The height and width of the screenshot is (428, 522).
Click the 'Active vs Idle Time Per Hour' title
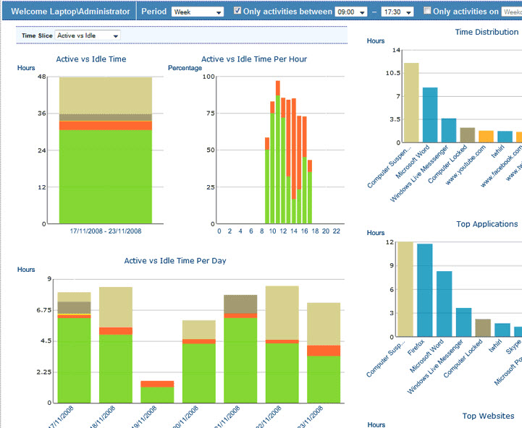(x=254, y=59)
